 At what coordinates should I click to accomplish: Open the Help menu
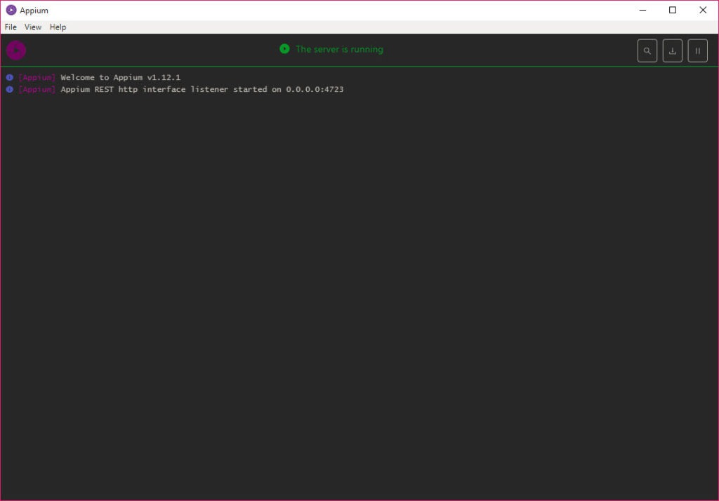pos(58,27)
